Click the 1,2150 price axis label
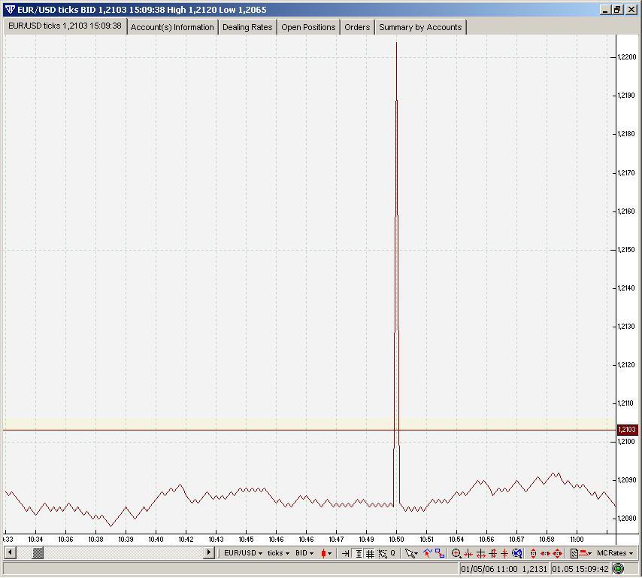The height and width of the screenshot is (578, 642). (627, 250)
